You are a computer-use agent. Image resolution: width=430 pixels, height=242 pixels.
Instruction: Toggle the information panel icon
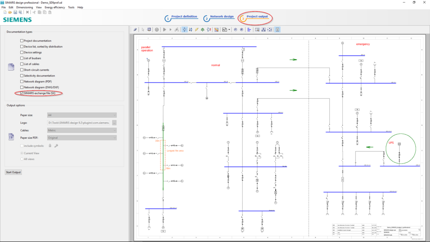coord(277,29)
